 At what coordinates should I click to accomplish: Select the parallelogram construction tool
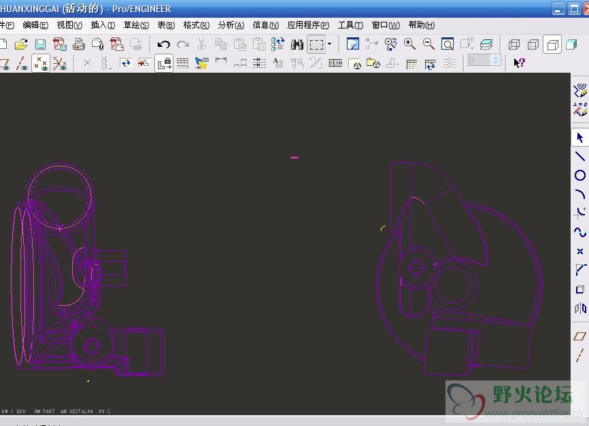580,336
